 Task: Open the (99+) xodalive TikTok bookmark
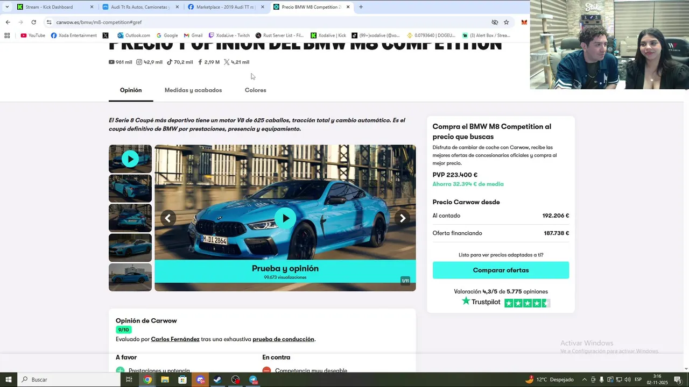376,35
